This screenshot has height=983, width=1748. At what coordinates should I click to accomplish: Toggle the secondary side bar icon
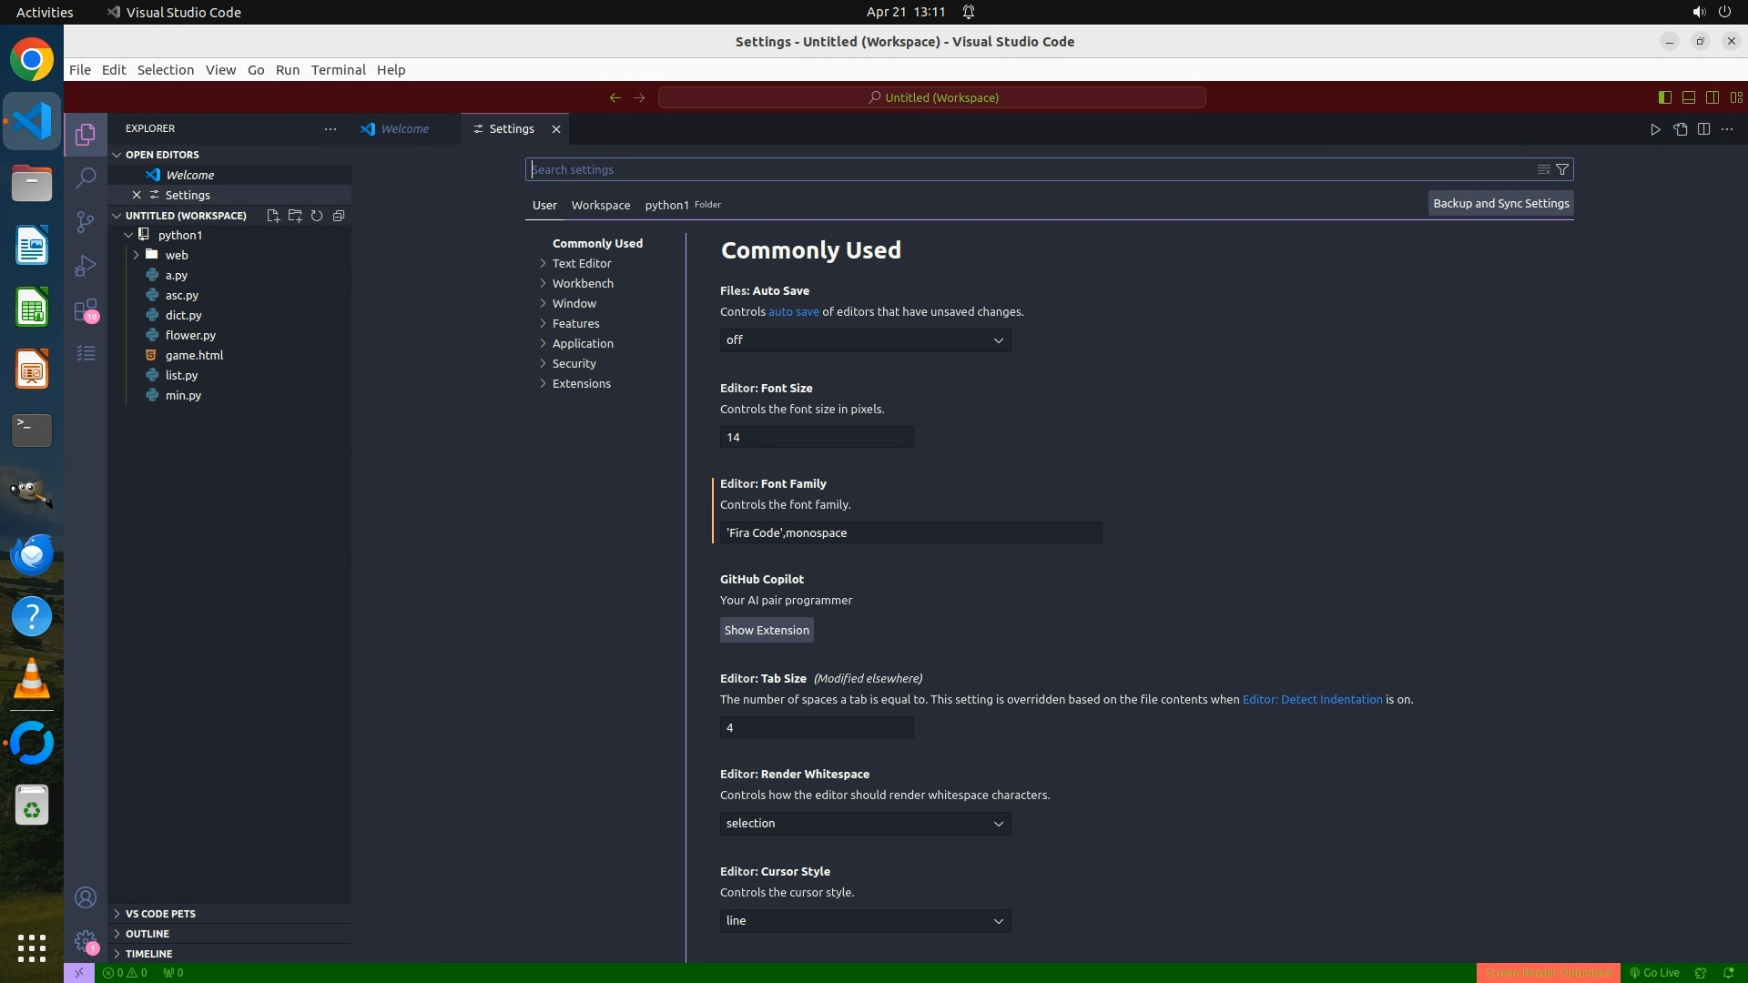tap(1712, 97)
